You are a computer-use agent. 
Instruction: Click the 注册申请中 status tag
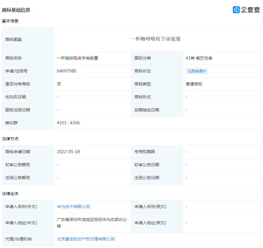click(197, 71)
